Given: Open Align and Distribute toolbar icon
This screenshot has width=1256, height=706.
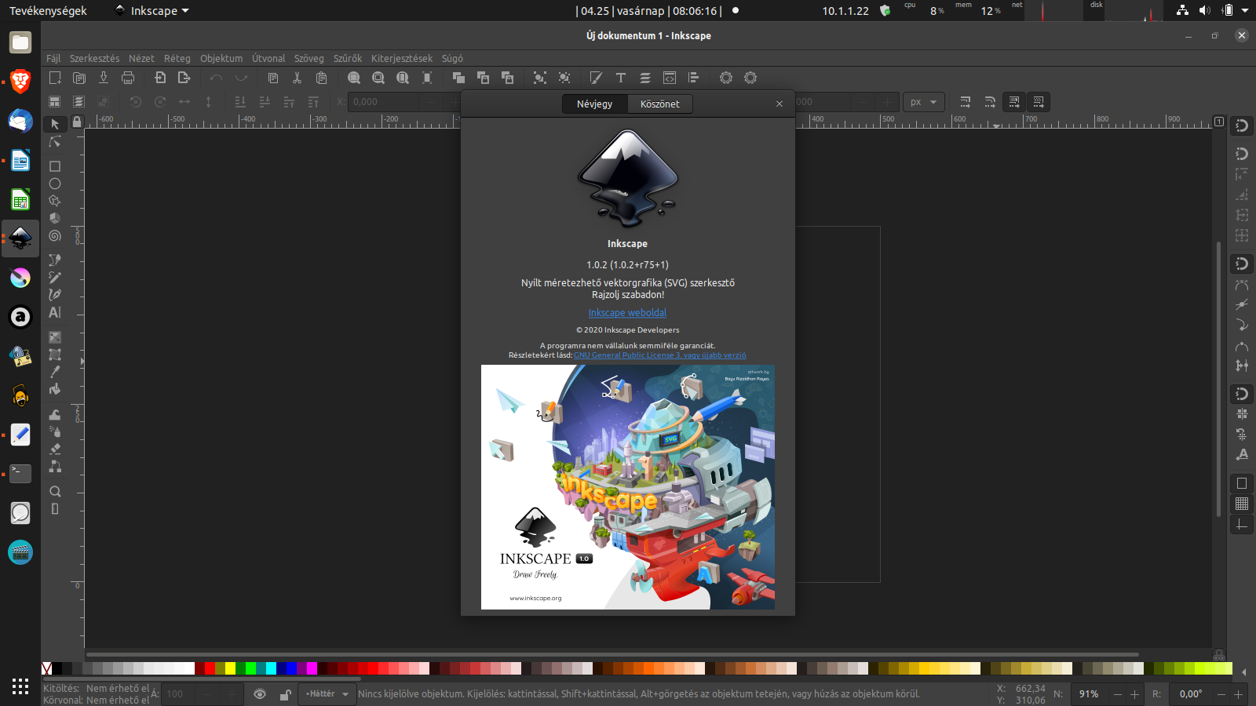Looking at the screenshot, I should tap(694, 78).
